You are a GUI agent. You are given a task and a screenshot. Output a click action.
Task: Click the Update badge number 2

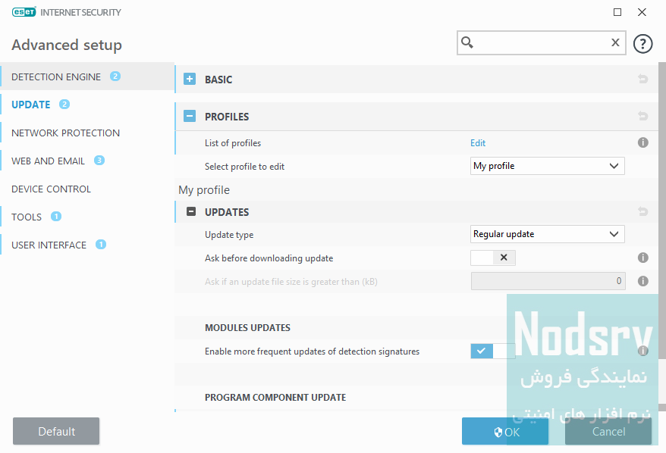64,104
